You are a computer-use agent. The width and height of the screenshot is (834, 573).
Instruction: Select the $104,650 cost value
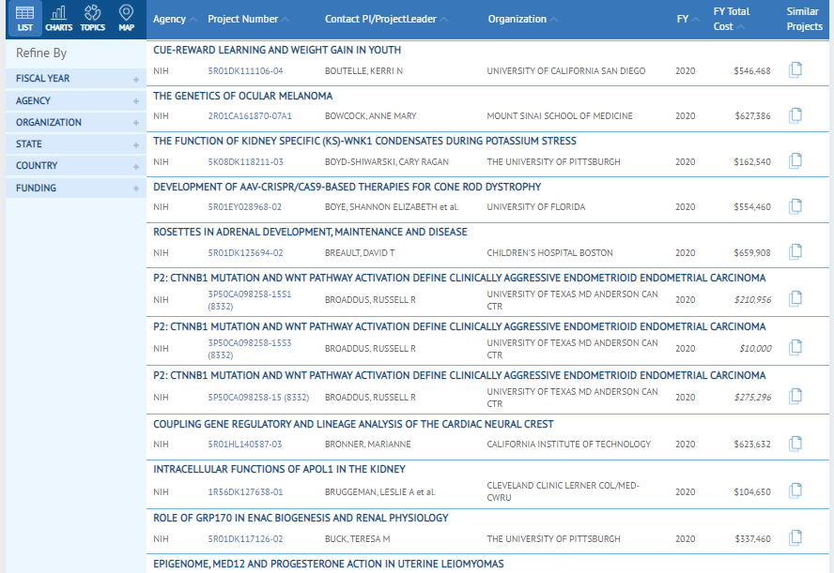point(752,492)
